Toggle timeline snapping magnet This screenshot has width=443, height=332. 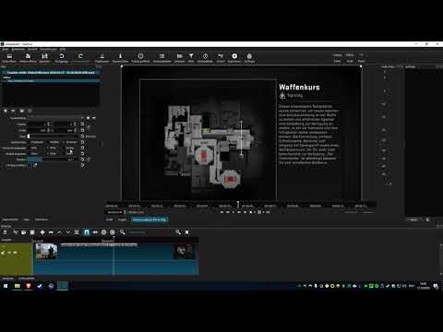click(x=87, y=232)
